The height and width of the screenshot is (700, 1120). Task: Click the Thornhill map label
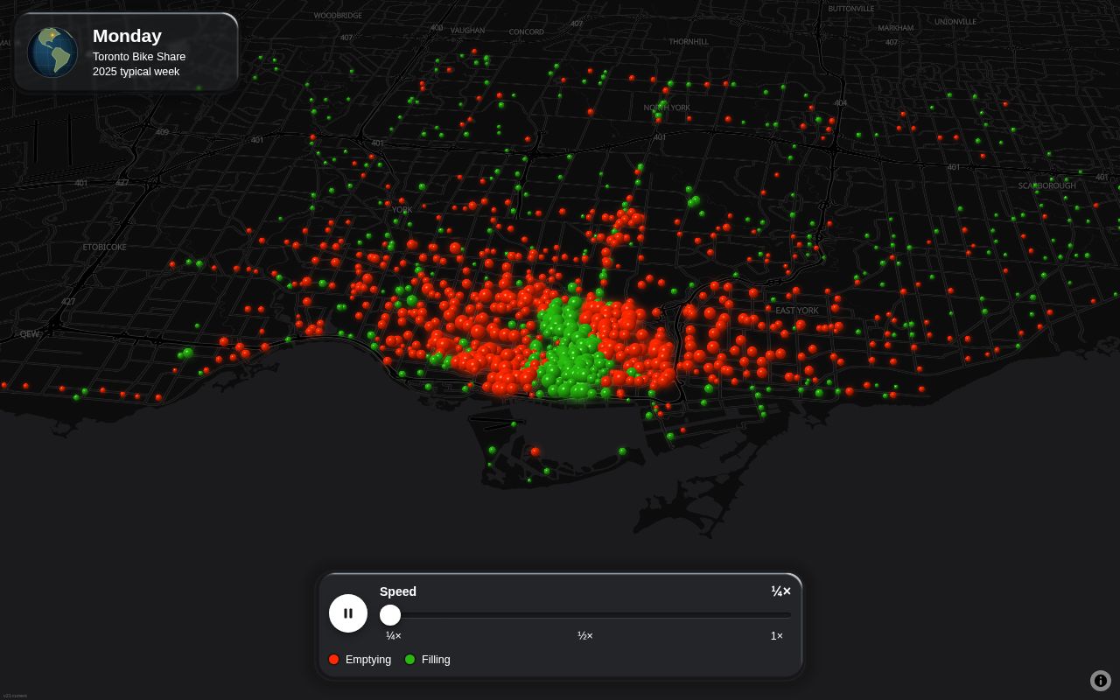click(689, 42)
